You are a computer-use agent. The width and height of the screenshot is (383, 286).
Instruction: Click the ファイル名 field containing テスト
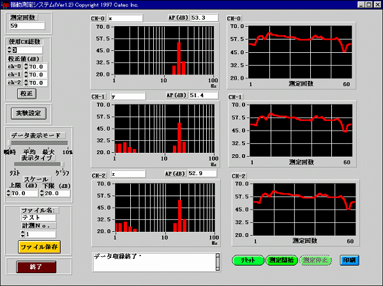38,217
